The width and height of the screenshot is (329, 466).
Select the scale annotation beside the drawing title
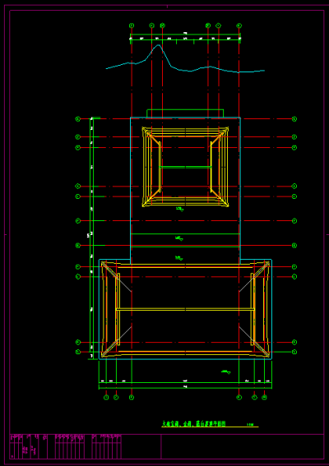(x=250, y=425)
